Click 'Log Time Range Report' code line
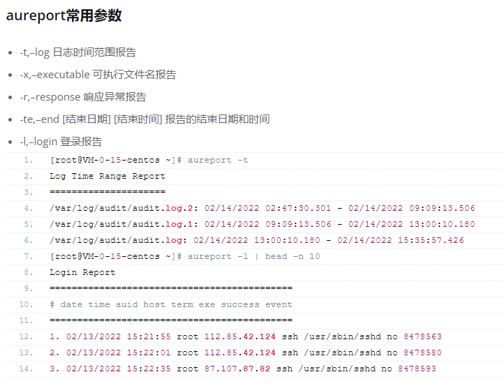 [x=108, y=176]
